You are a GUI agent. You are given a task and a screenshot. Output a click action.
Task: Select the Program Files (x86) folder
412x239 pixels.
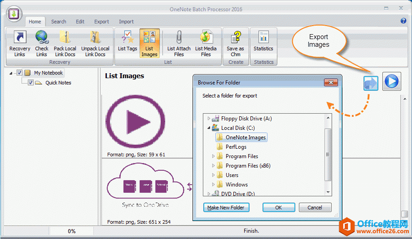click(244, 166)
